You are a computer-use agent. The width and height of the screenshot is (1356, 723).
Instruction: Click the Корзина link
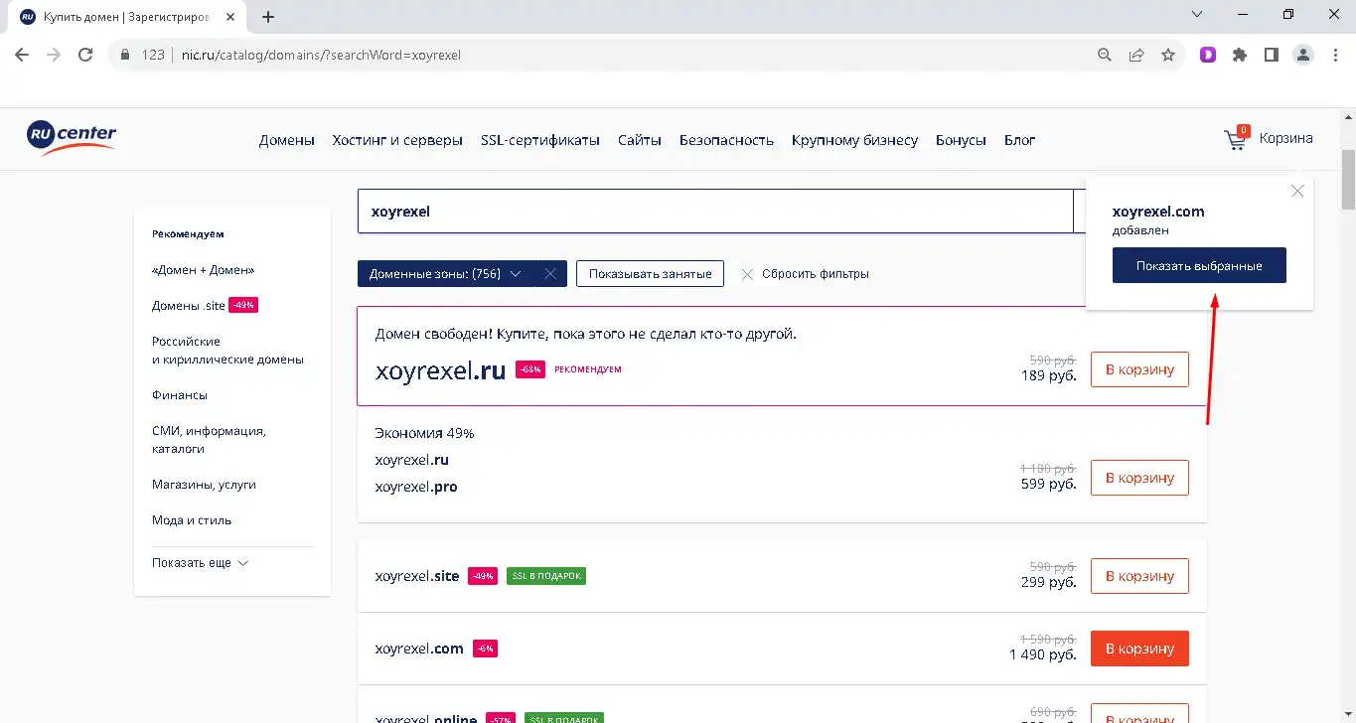pos(1285,138)
